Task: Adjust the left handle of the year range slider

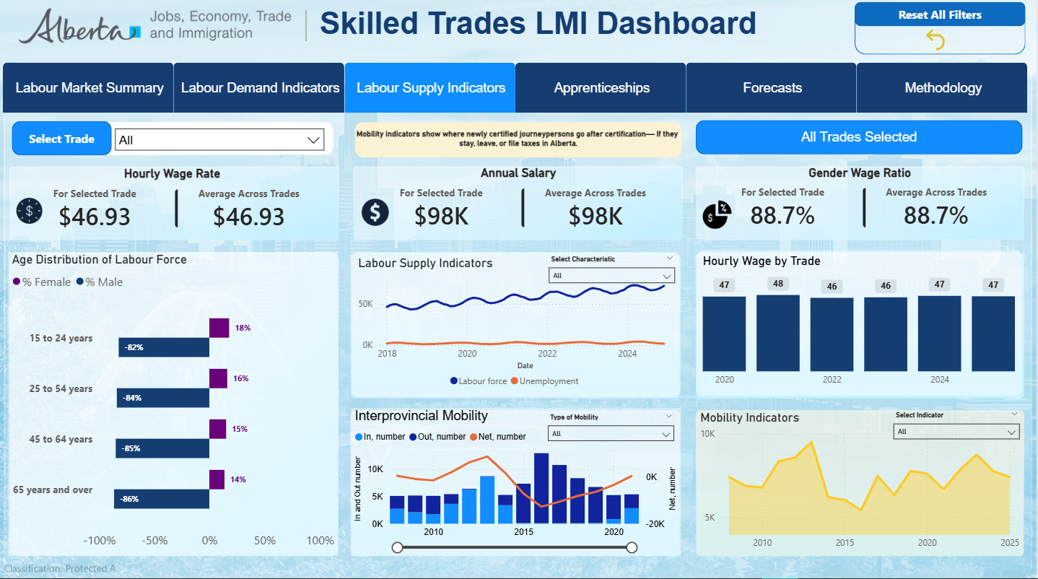Action: click(397, 548)
